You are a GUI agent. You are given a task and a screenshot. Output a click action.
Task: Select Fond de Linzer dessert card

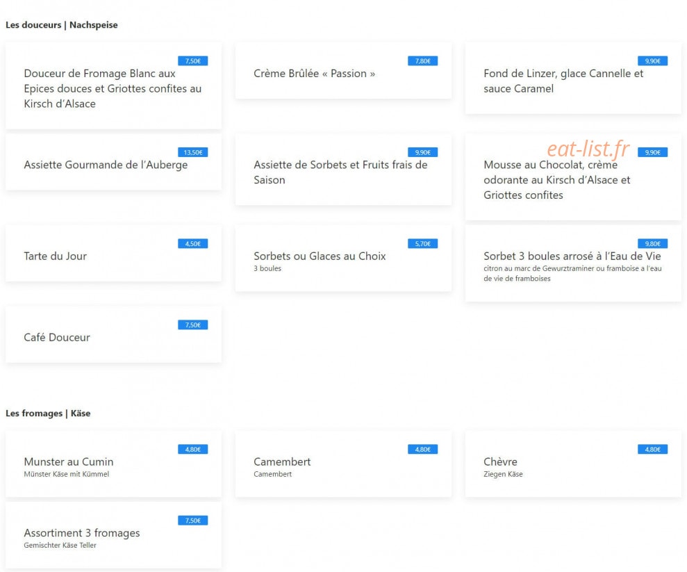[573, 78]
